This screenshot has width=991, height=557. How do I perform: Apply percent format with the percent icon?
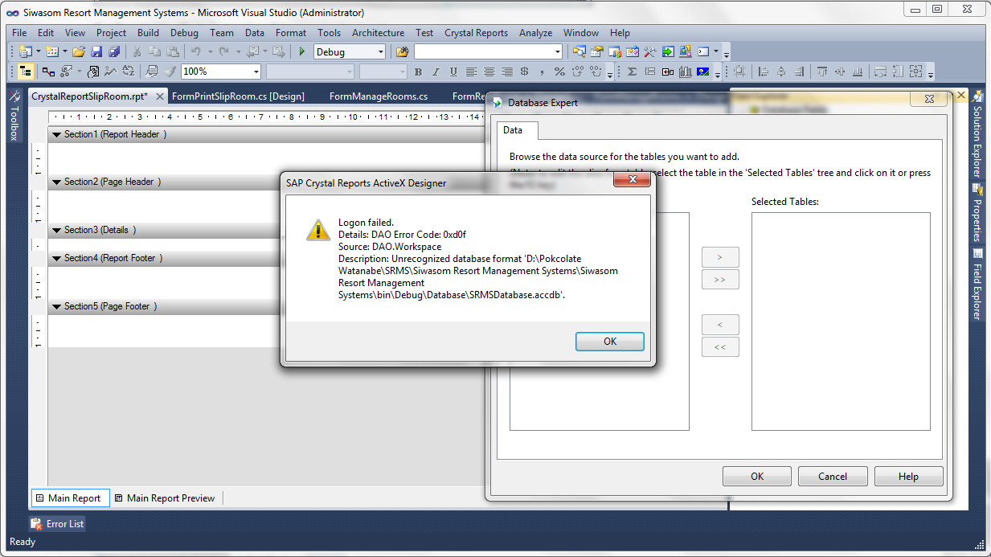pos(559,72)
